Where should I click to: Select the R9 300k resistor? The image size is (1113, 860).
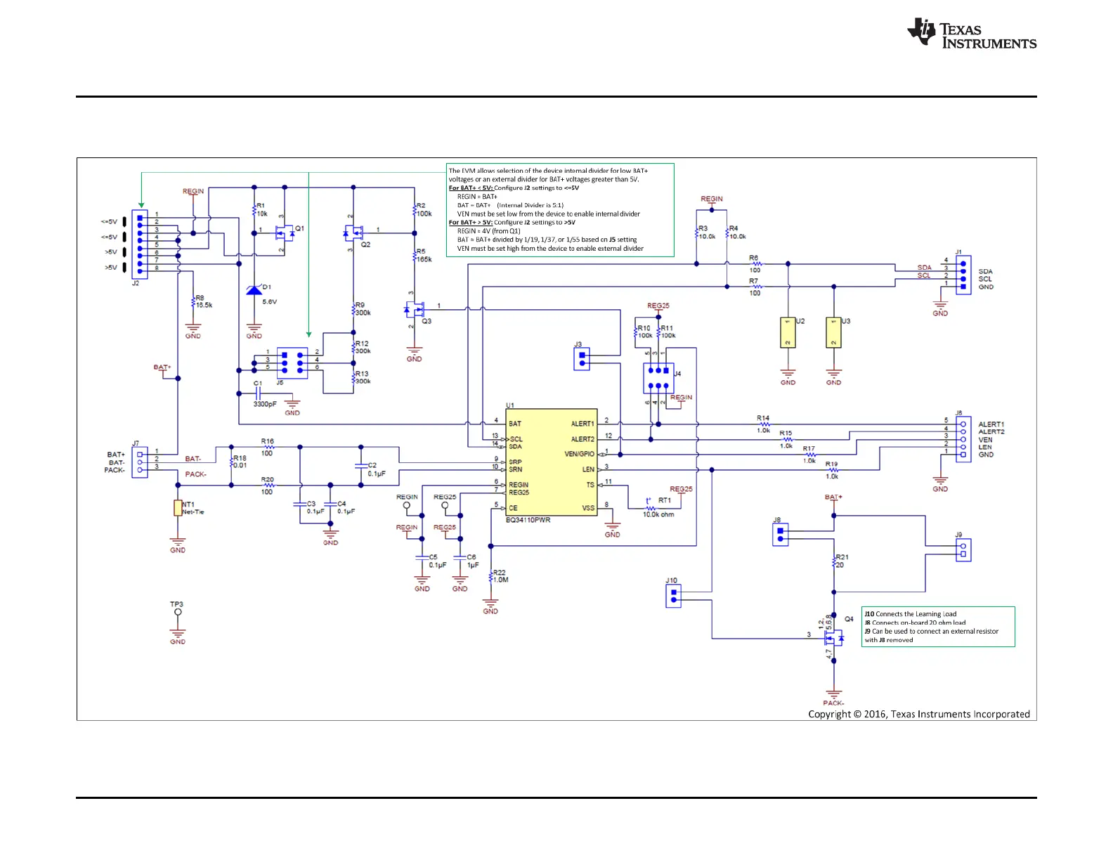tap(353, 309)
